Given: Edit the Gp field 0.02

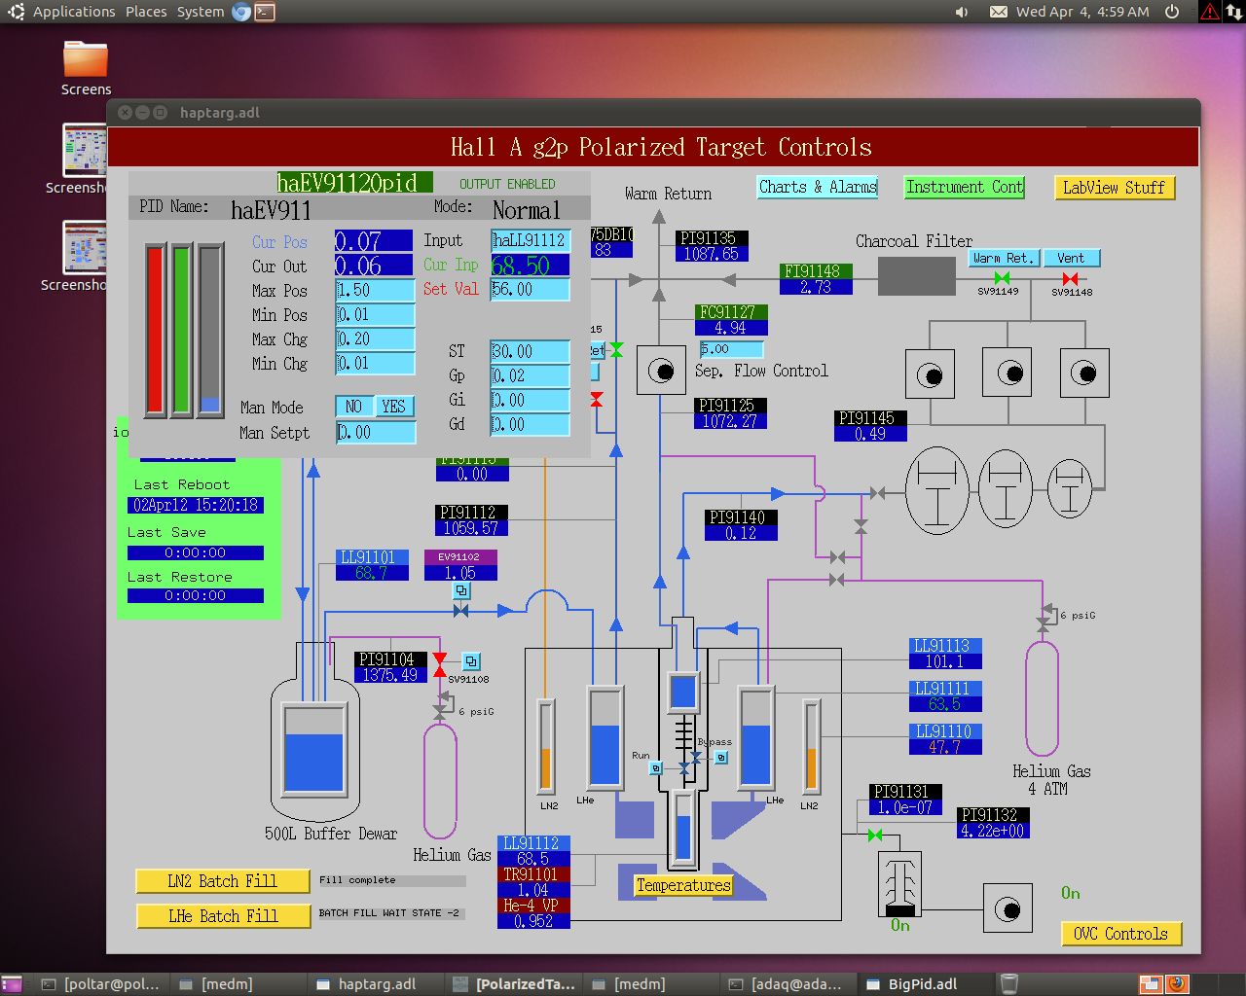Looking at the screenshot, I should tap(530, 375).
